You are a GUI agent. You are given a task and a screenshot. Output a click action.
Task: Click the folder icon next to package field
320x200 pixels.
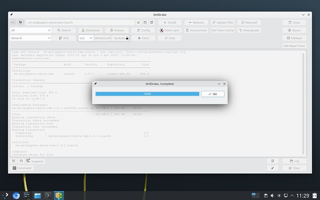[145, 22]
